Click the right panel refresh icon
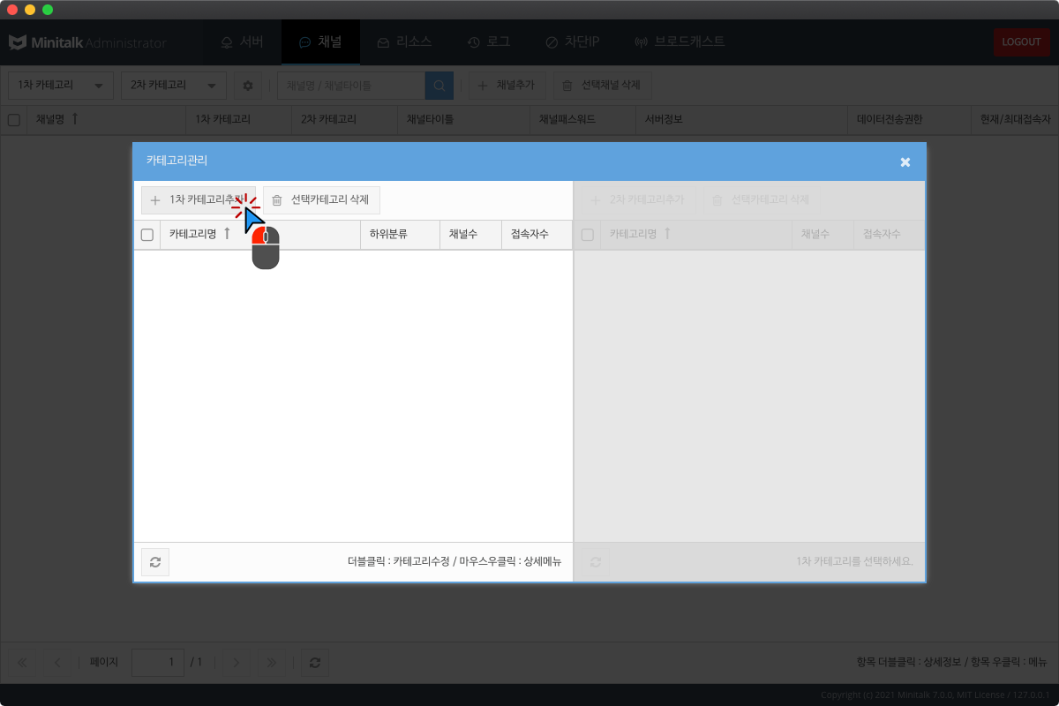The height and width of the screenshot is (706, 1059). pos(596,562)
